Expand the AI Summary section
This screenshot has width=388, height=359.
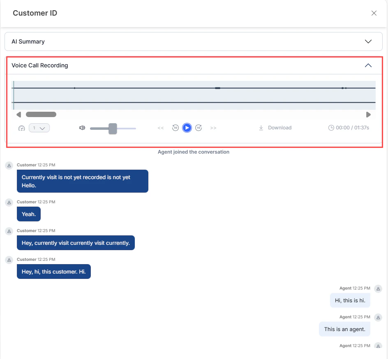368,41
